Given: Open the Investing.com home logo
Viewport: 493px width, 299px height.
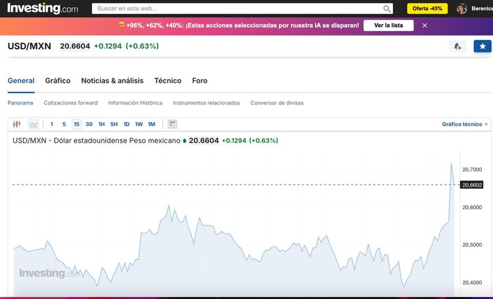Looking at the screenshot, I should pyautogui.click(x=43, y=9).
